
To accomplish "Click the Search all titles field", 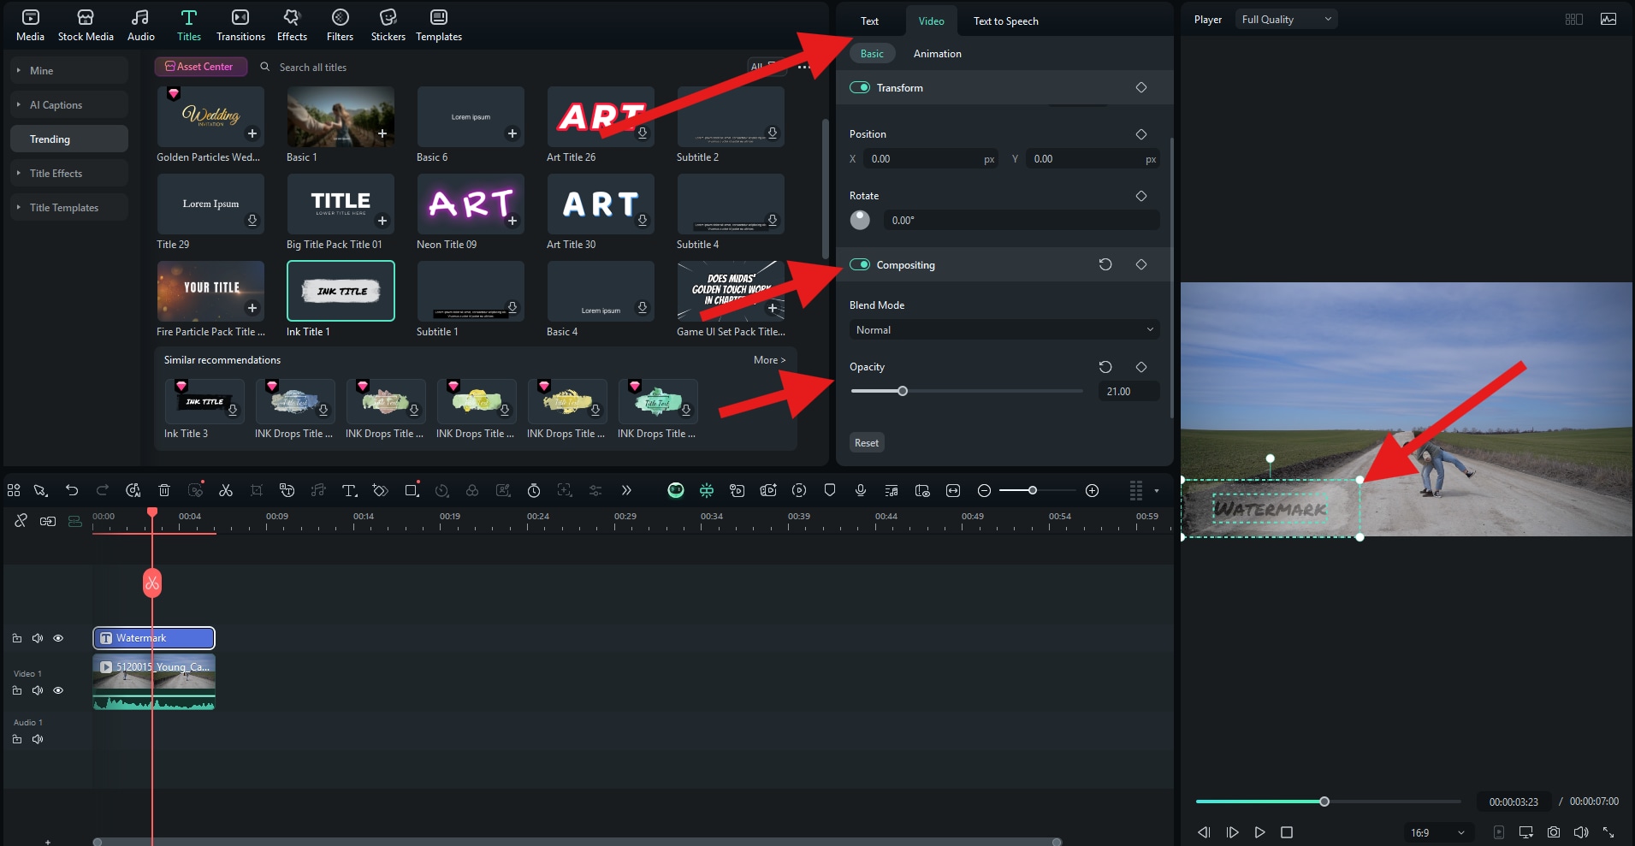I will 313,68.
